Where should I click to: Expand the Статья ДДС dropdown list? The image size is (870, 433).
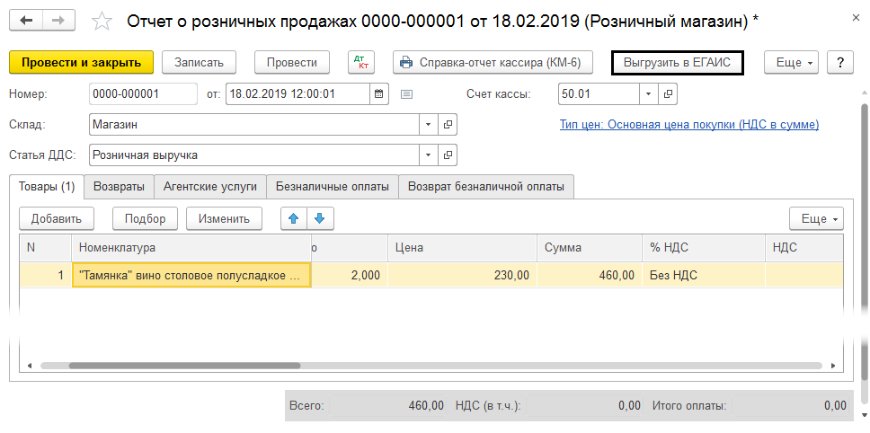click(428, 155)
